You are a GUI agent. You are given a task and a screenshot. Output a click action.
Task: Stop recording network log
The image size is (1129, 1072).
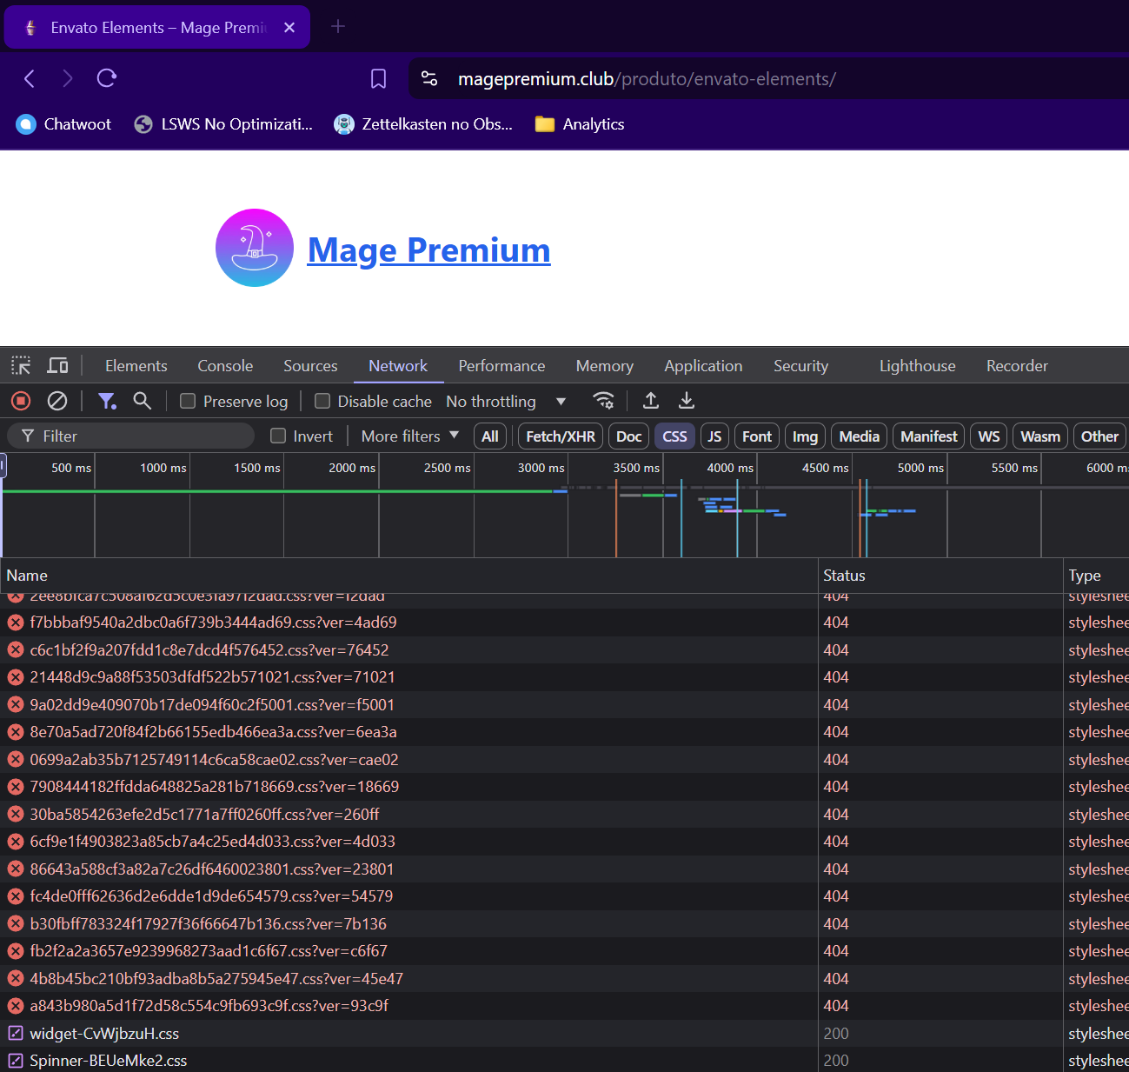point(21,401)
